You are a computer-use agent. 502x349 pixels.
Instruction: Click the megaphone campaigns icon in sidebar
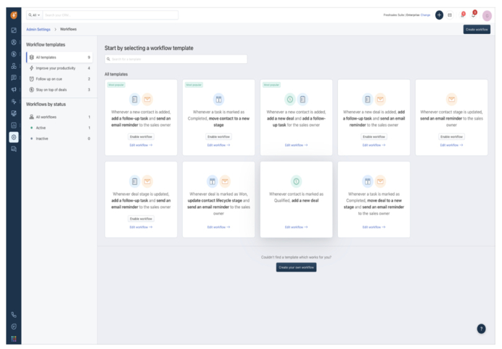point(14,90)
